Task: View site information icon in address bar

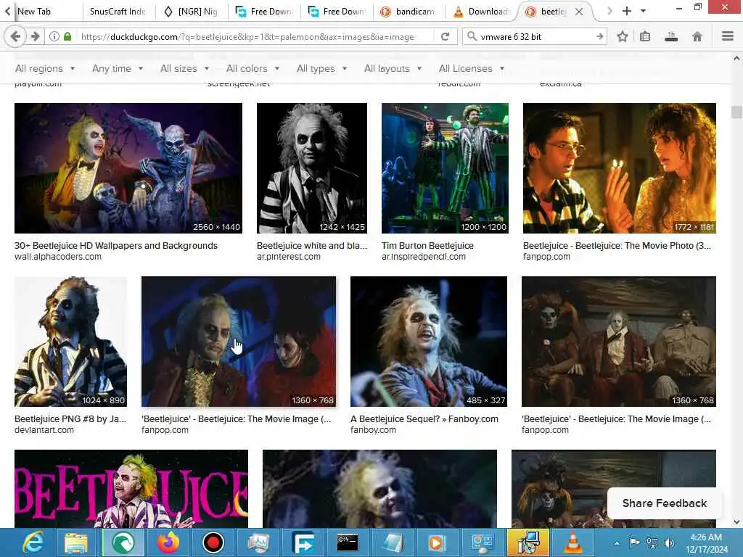Action: point(54,36)
